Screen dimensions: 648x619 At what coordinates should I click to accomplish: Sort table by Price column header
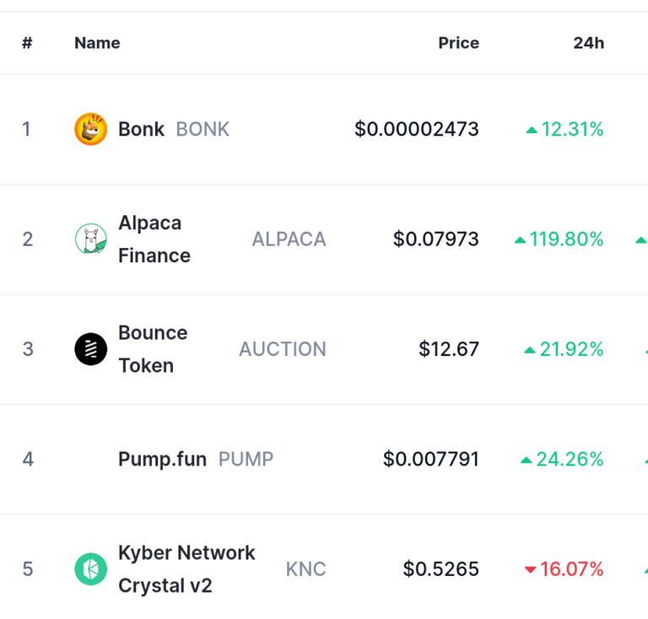pos(459,43)
